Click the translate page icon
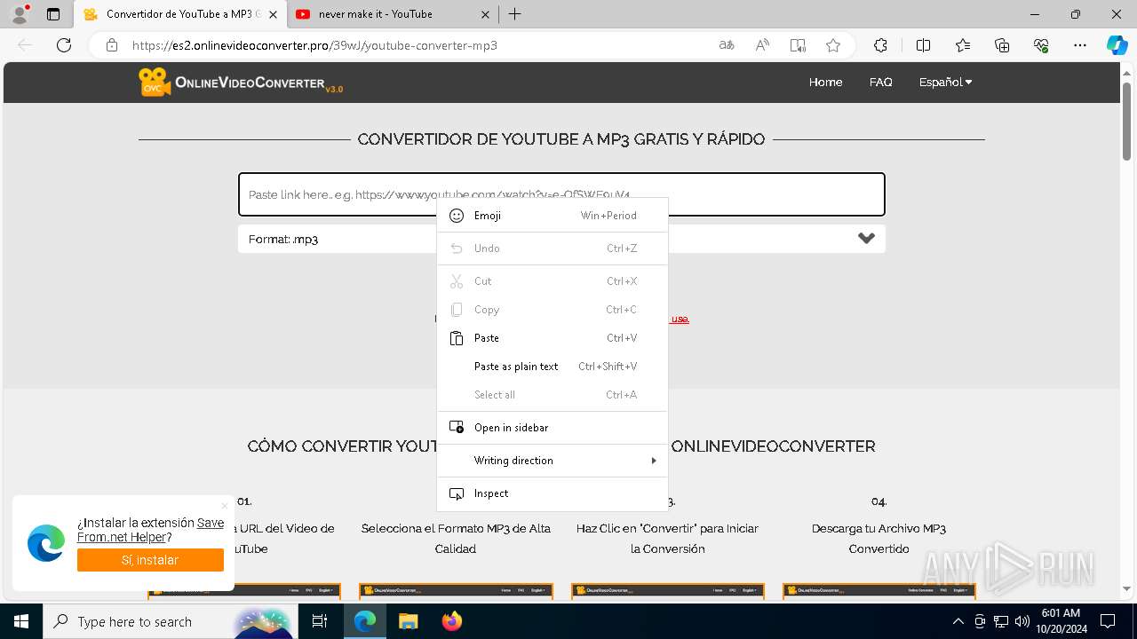1137x639 pixels. click(x=727, y=45)
